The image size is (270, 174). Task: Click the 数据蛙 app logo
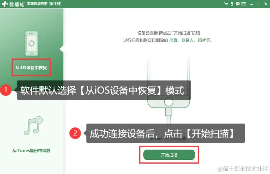point(13,4)
